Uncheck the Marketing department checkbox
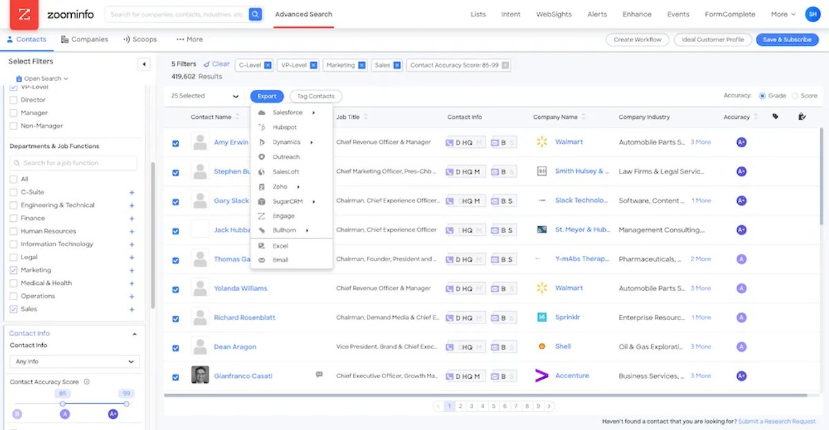Screen dimensions: 829x430 (14, 270)
